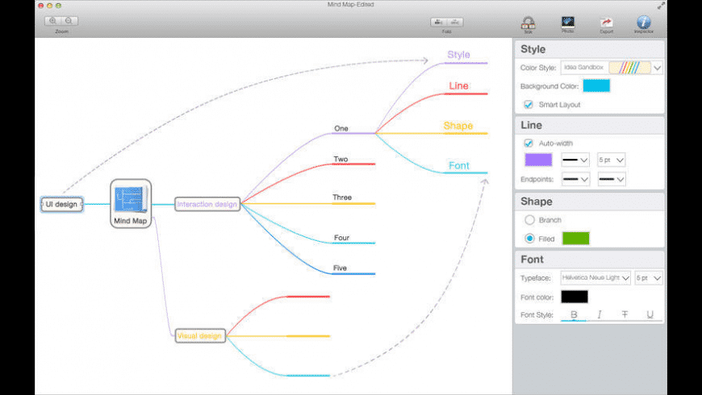Select the UI design node
Viewport: 702px width, 395px height.
pyautogui.click(x=62, y=204)
